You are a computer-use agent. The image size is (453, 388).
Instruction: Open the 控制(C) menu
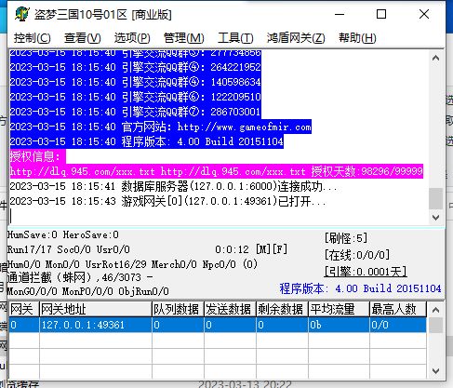pyautogui.click(x=32, y=38)
